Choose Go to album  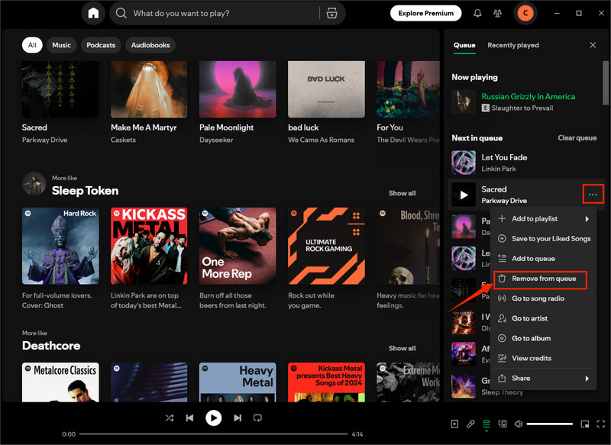544,338
